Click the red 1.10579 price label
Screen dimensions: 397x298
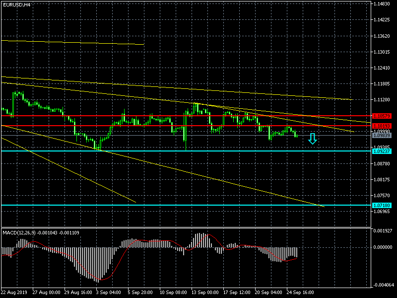pyautogui.click(x=382, y=115)
